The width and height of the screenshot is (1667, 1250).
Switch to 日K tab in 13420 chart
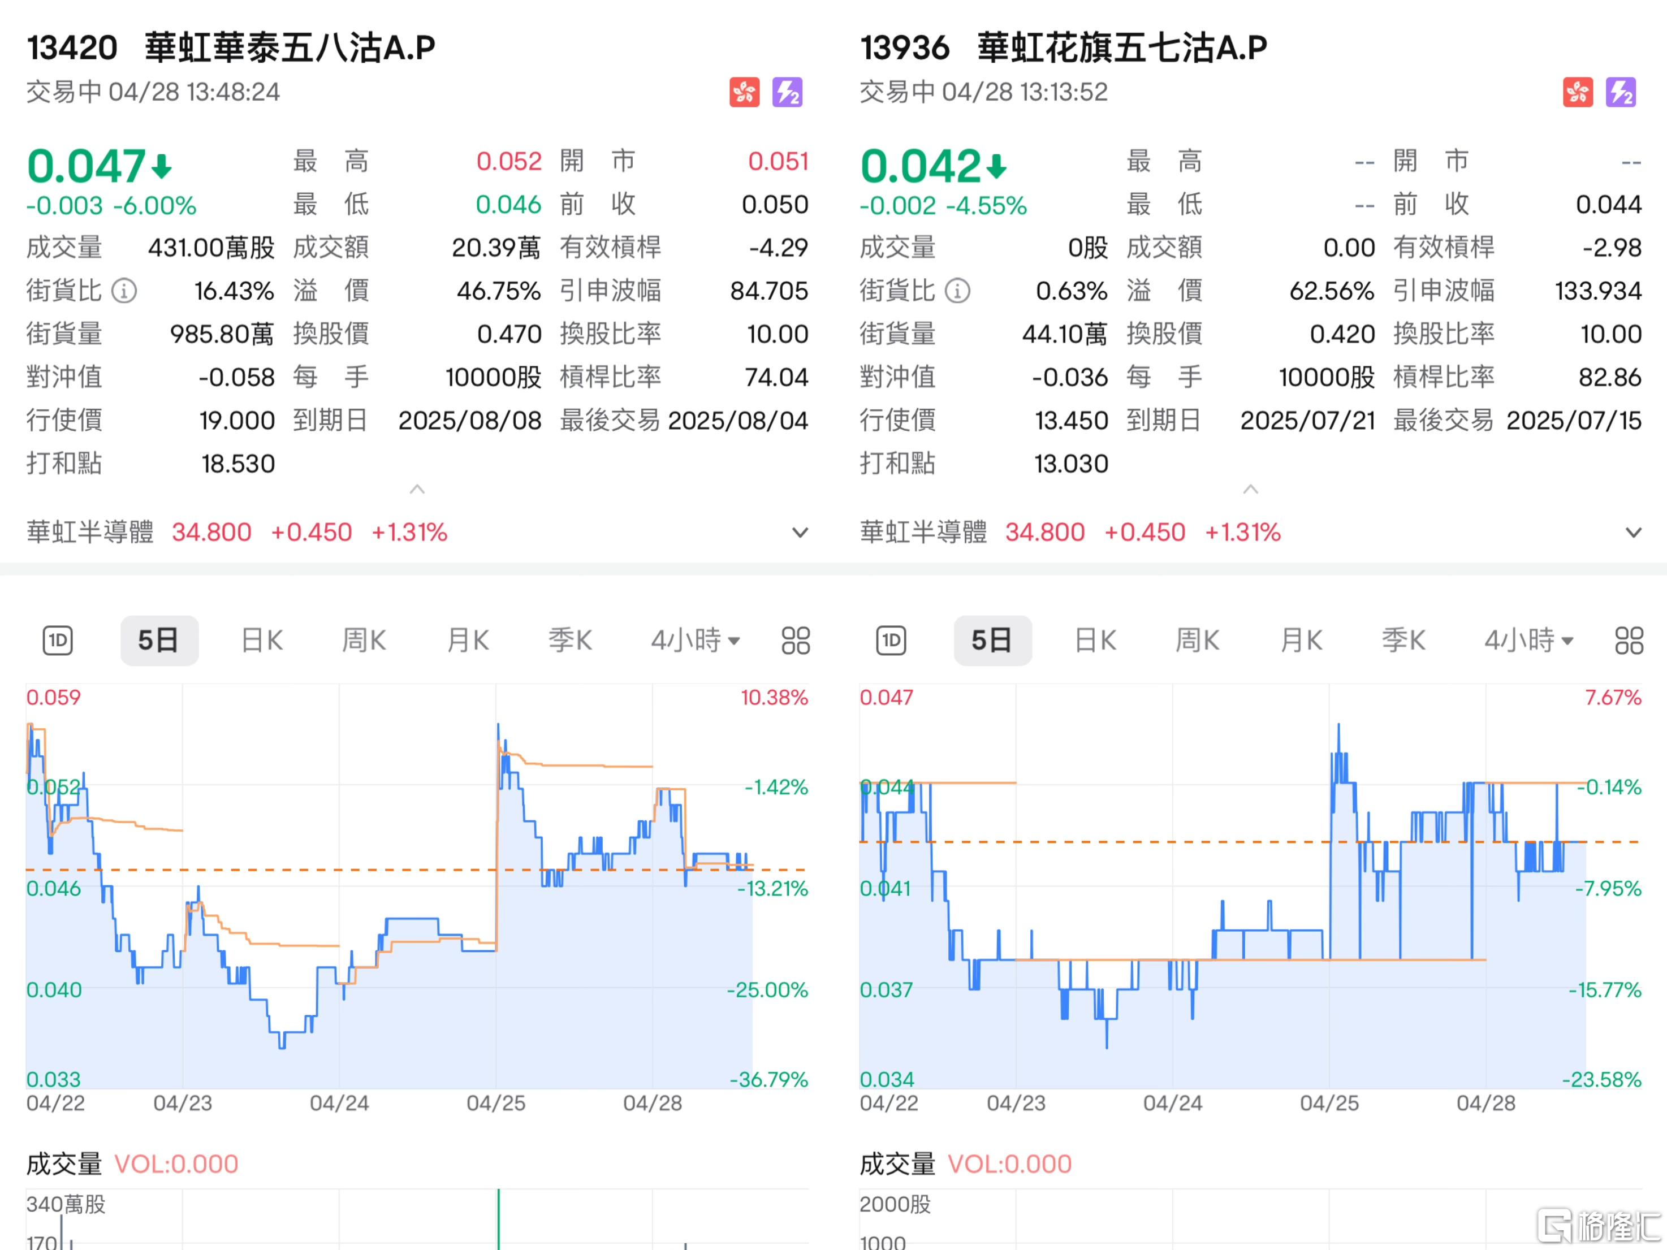click(261, 641)
